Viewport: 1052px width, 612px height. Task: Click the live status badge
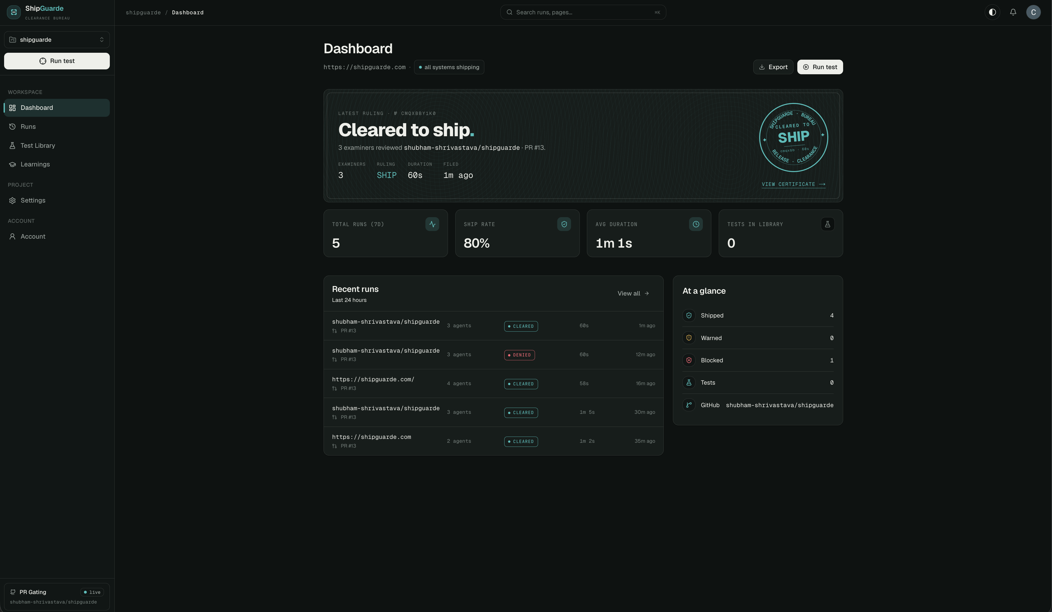pyautogui.click(x=92, y=592)
